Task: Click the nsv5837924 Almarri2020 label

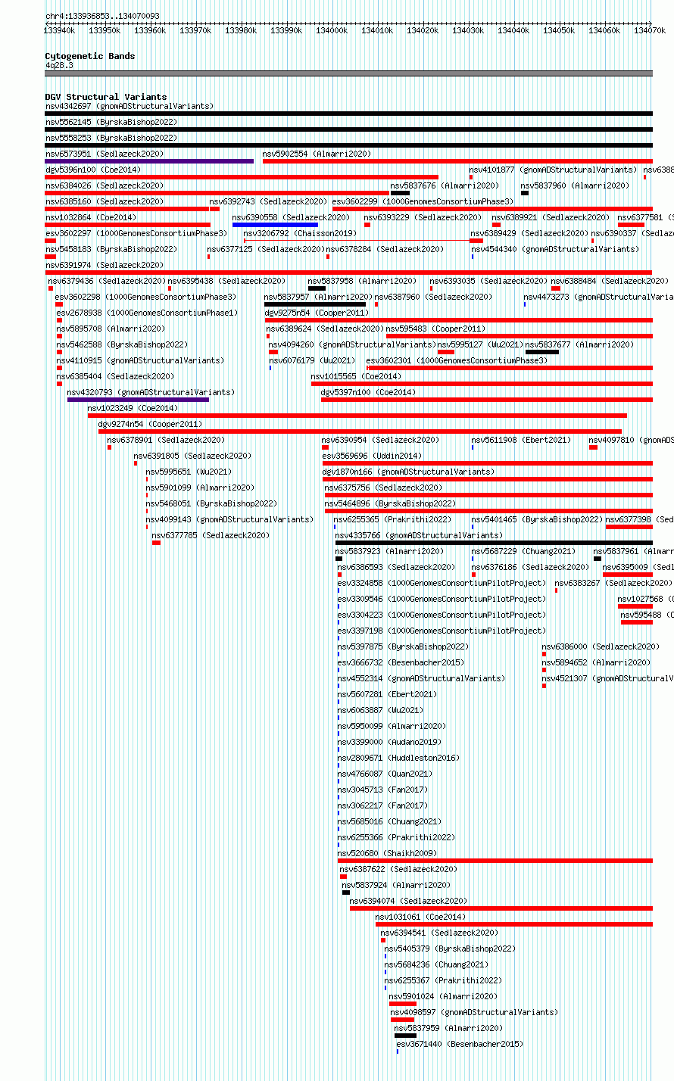Action: point(396,885)
